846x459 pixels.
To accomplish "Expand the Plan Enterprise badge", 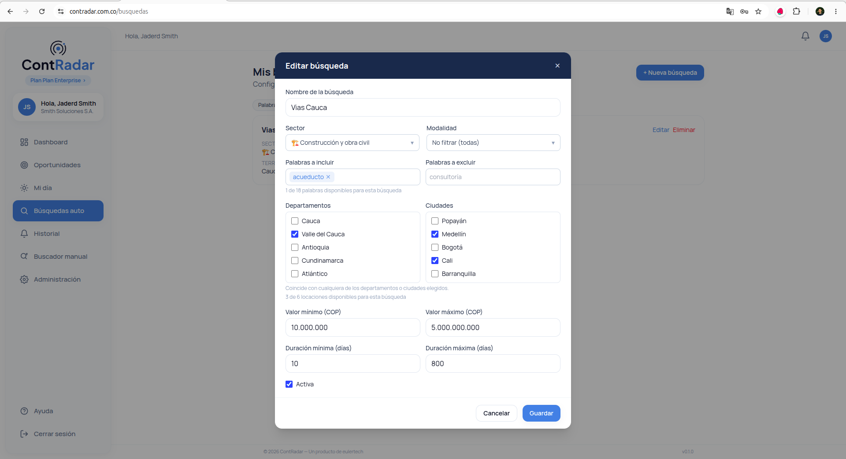I will pos(58,81).
